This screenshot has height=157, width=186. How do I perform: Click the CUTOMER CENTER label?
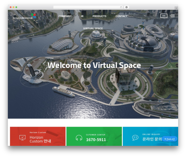(x=96, y=135)
